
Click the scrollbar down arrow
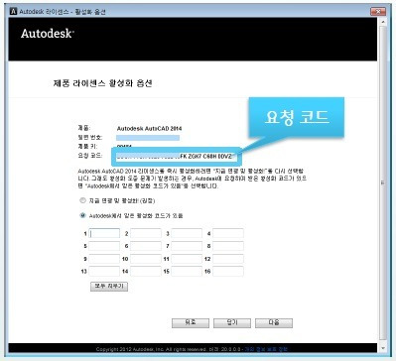[383, 348]
